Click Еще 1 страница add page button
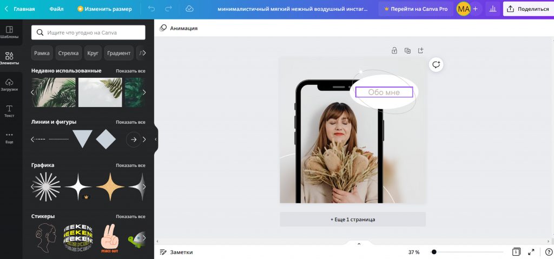This screenshot has width=554, height=259. point(353,220)
